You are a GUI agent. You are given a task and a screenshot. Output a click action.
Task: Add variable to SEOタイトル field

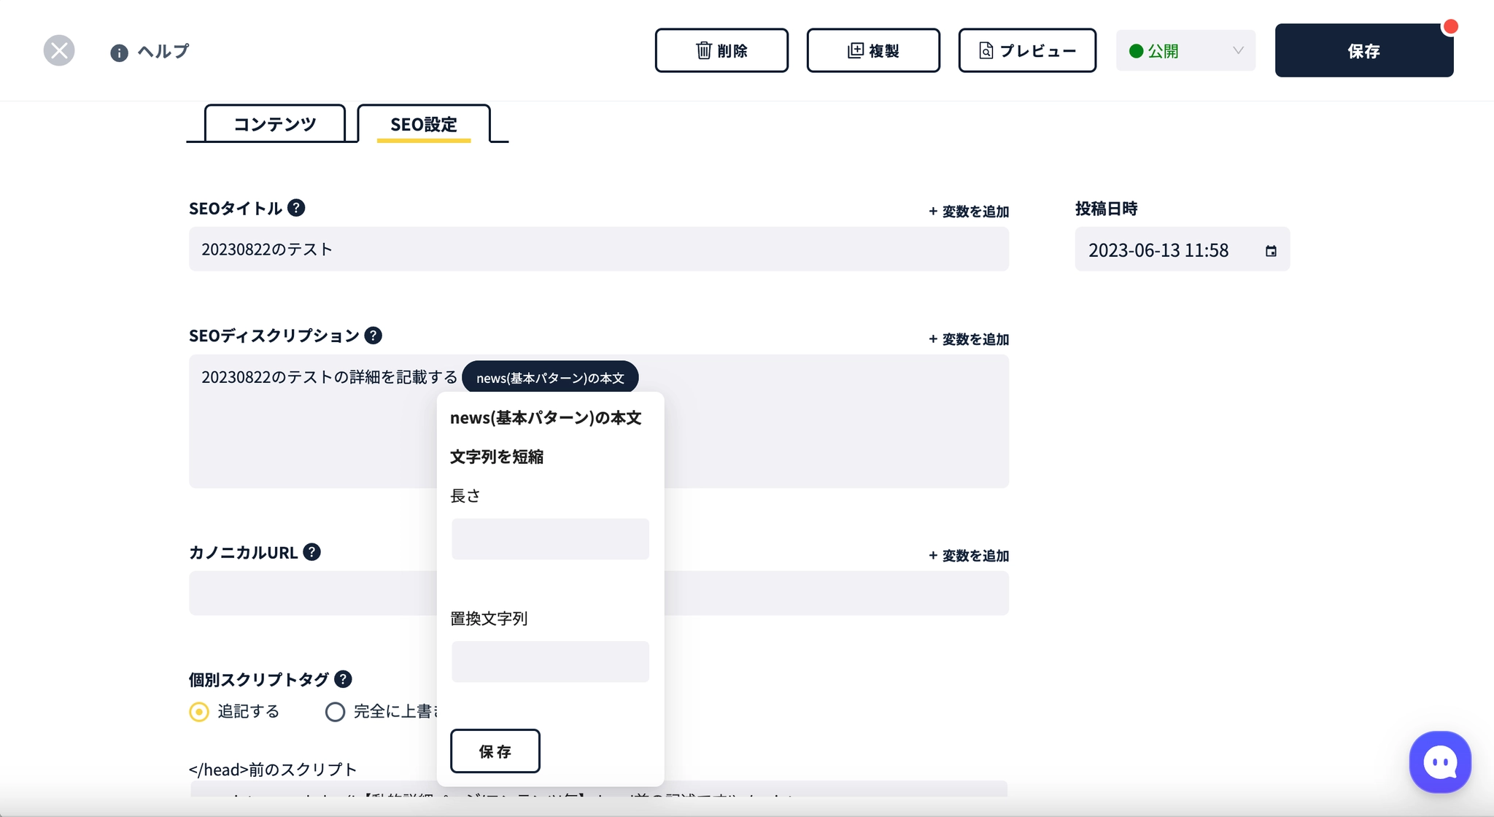coord(969,212)
